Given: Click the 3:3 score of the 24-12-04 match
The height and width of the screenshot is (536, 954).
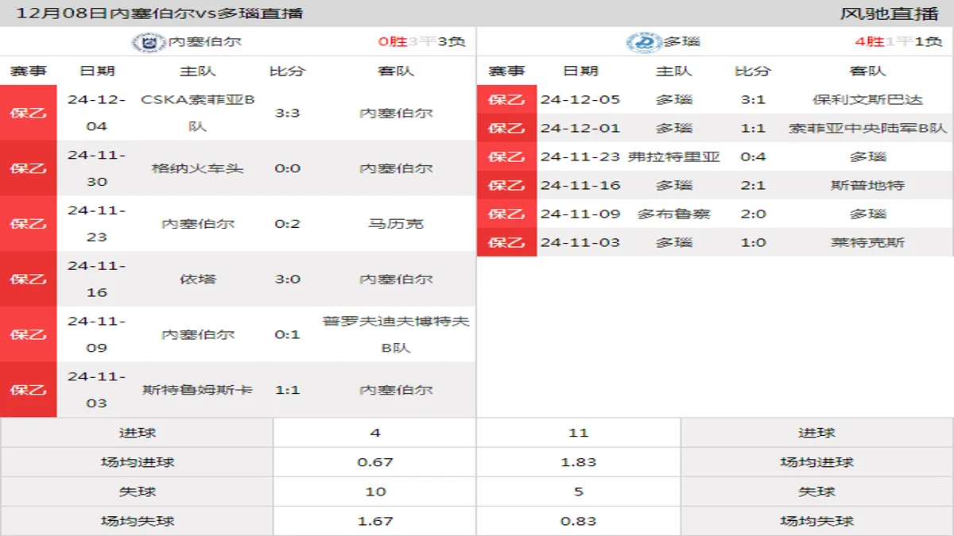Looking at the screenshot, I should [x=287, y=113].
